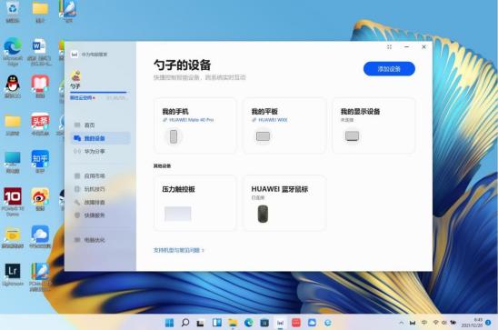Open the monitor-shaped desktop icon
Image resolution: width=498 pixels, height=330 pixels.
tap(13, 162)
